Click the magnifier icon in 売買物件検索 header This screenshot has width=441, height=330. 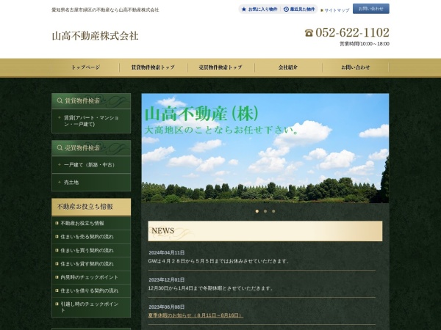pos(60,148)
